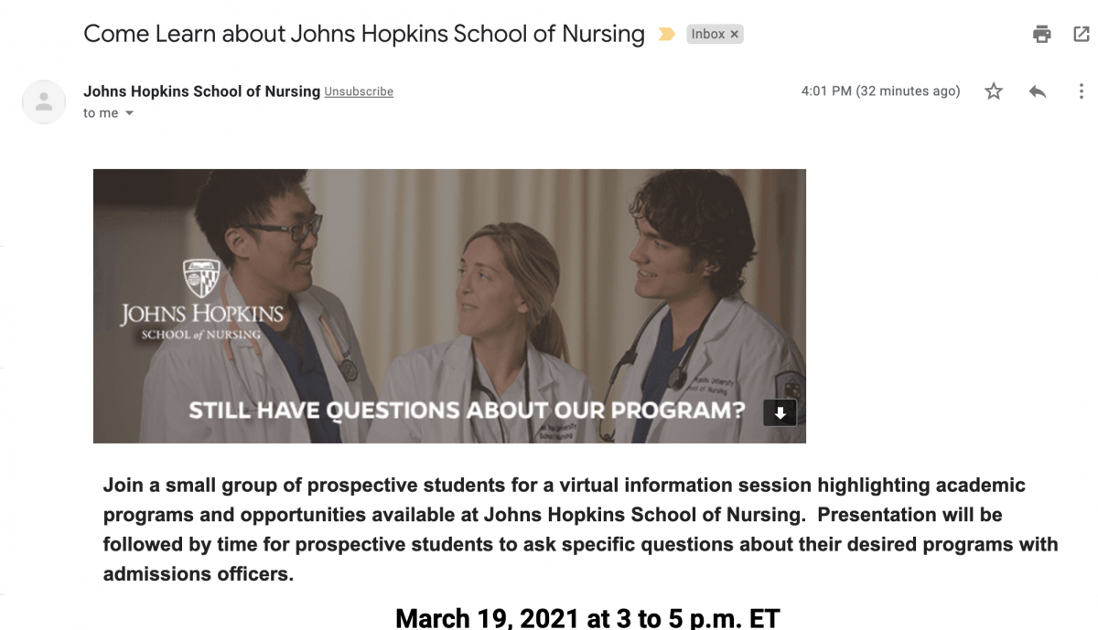Click the sender name Johns Hopkins School of Nursing

(x=201, y=91)
